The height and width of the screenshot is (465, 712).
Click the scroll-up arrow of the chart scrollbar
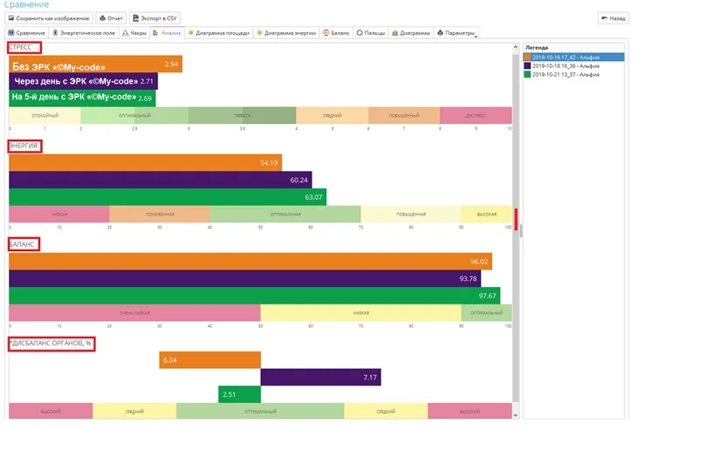click(x=515, y=46)
